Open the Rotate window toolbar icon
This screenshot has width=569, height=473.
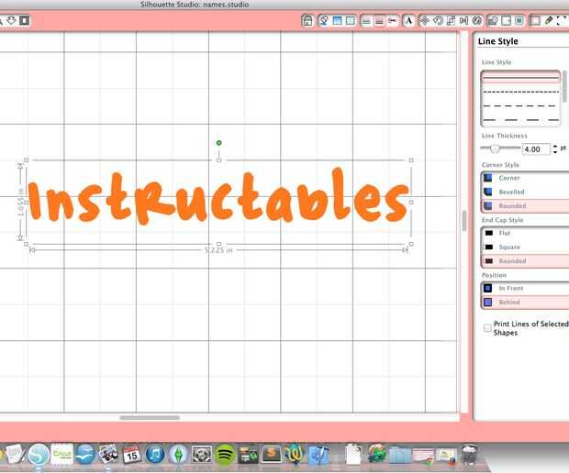click(438, 21)
